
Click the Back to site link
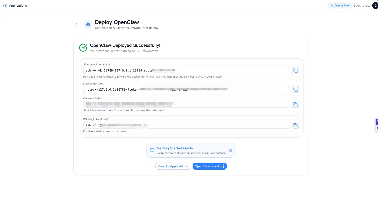pyautogui.click(x=362, y=5)
